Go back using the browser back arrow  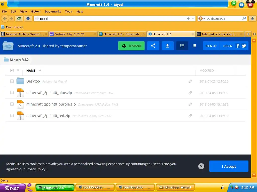coord(5,18)
